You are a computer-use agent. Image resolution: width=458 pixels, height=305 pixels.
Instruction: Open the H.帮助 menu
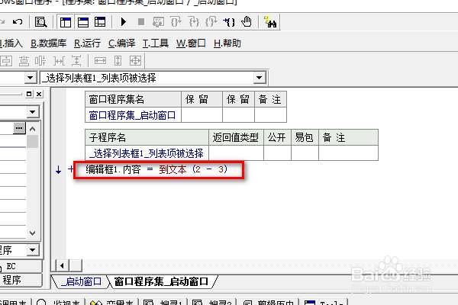[227, 43]
